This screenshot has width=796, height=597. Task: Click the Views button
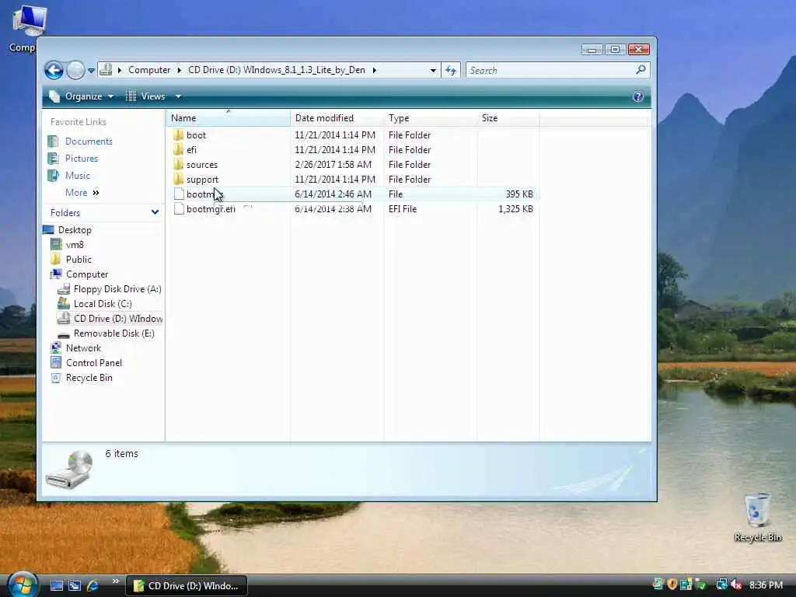(145, 96)
